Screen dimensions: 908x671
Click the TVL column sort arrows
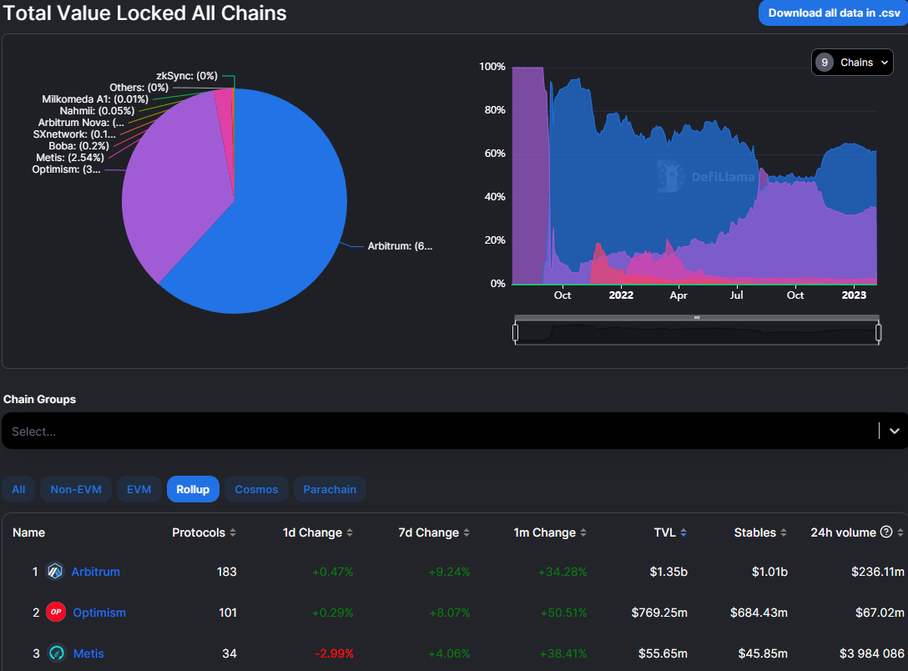pos(684,532)
